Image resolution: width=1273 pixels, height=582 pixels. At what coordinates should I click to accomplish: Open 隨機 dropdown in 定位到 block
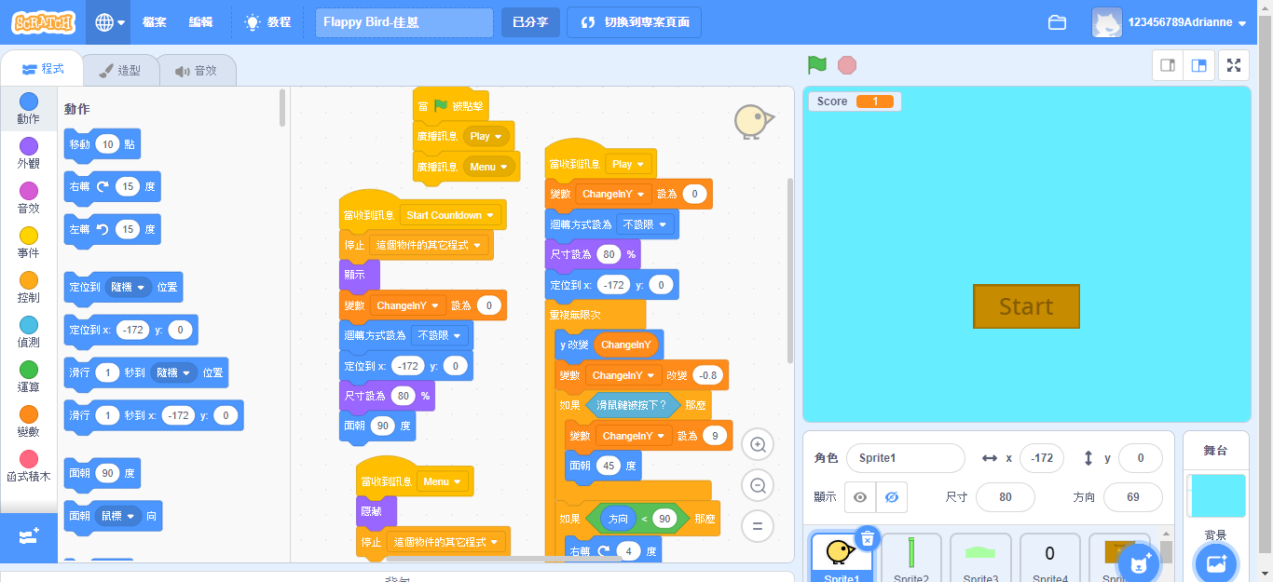click(x=130, y=288)
